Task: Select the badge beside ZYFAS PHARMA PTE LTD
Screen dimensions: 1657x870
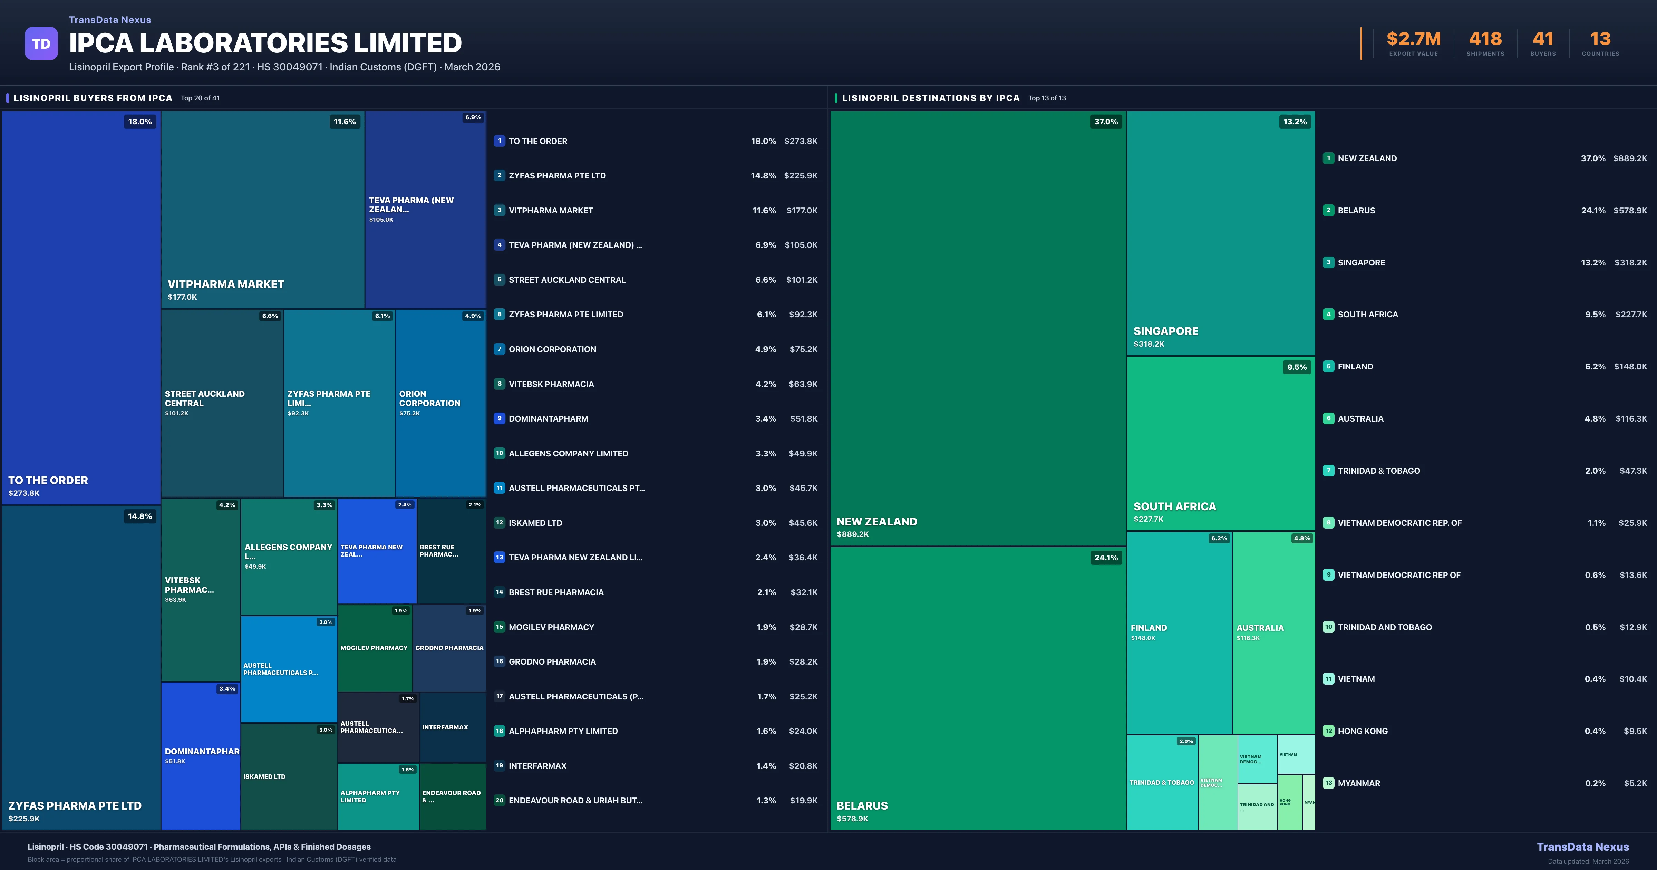Action: pos(499,175)
